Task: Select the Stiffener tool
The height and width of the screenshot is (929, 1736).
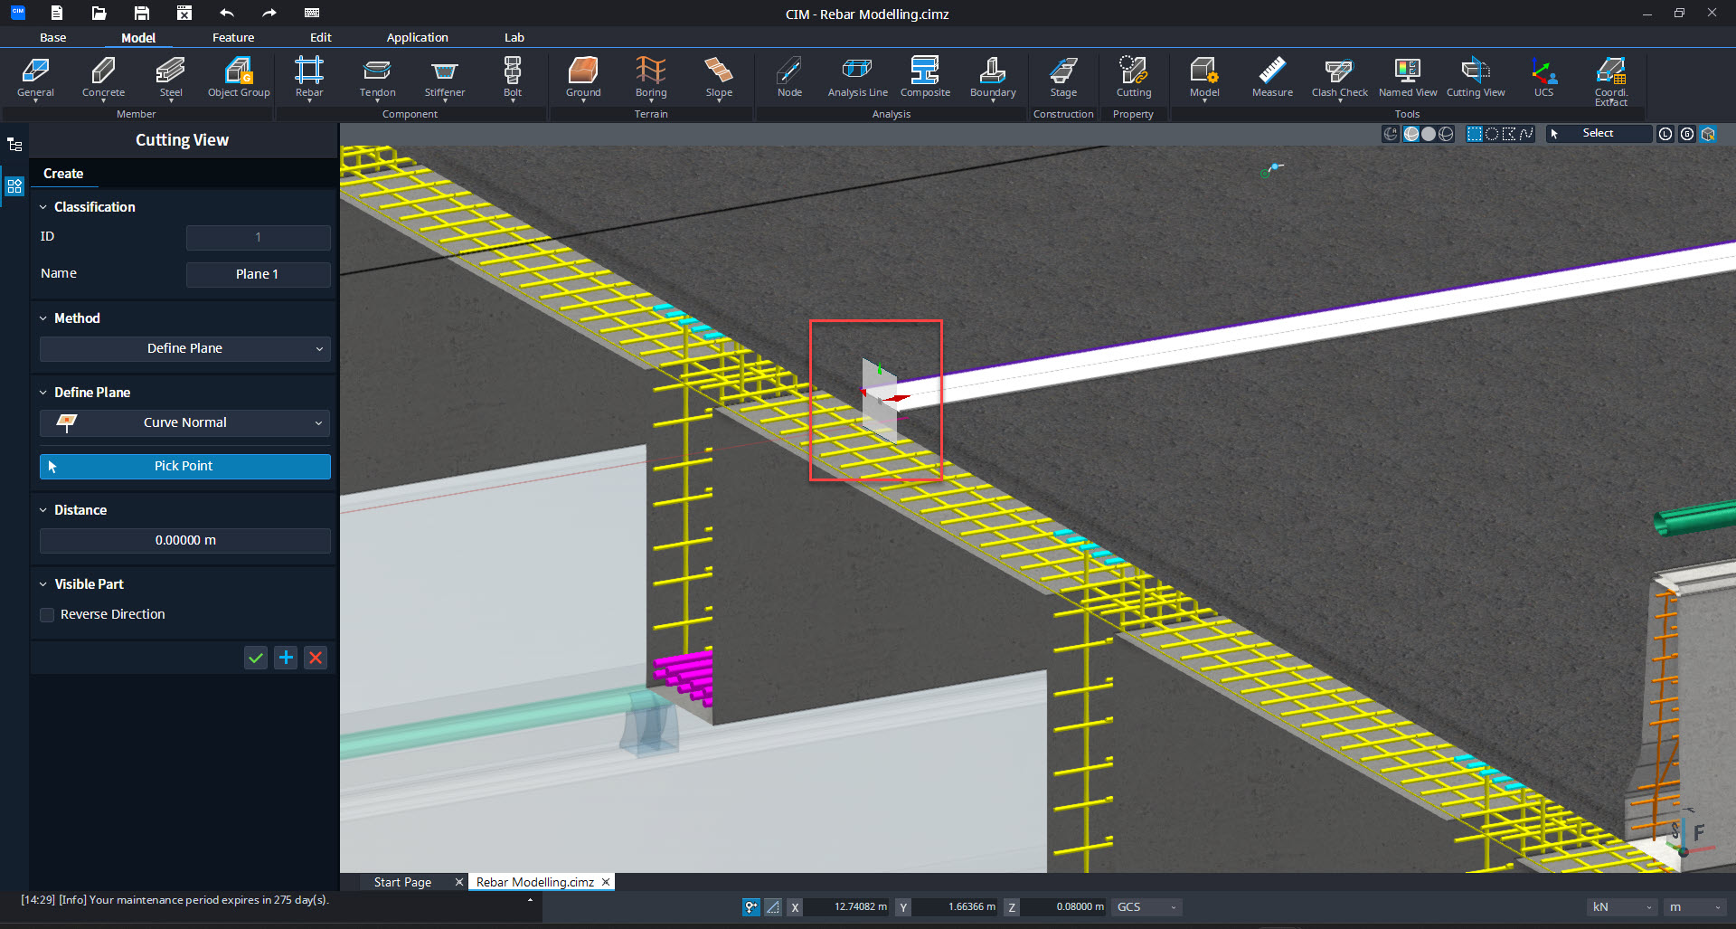Action: (445, 78)
